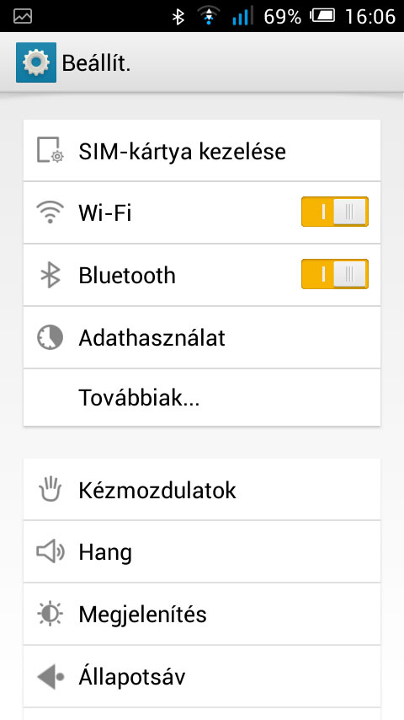Turn off the Bluetooth switch

coord(335,274)
